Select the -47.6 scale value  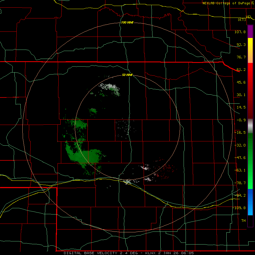240,158
